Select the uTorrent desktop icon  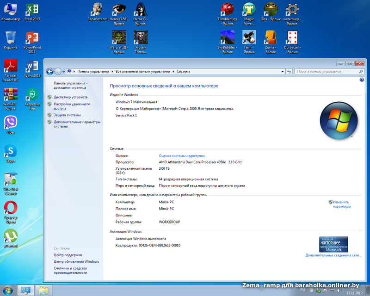(11, 238)
